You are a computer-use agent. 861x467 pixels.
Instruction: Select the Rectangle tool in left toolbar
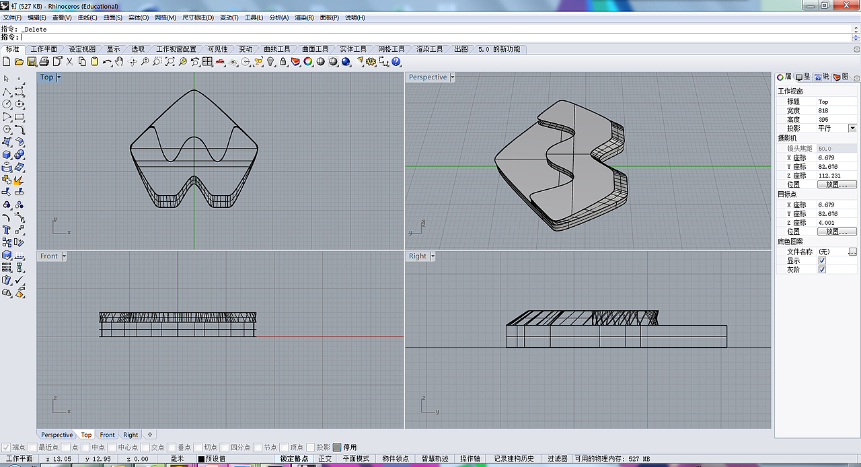[20, 116]
